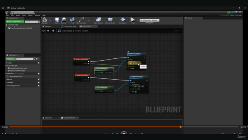
Task: Add a new function with the Functions plus
Action: tap(39, 73)
